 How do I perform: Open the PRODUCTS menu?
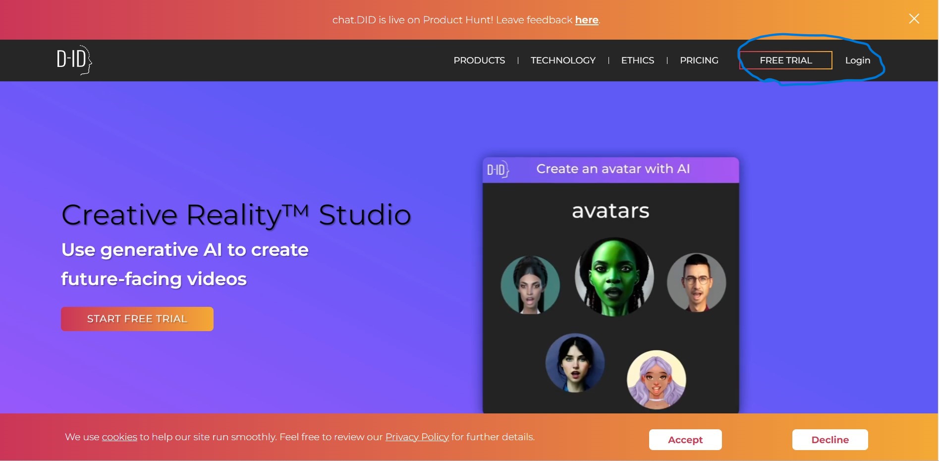[x=479, y=60]
